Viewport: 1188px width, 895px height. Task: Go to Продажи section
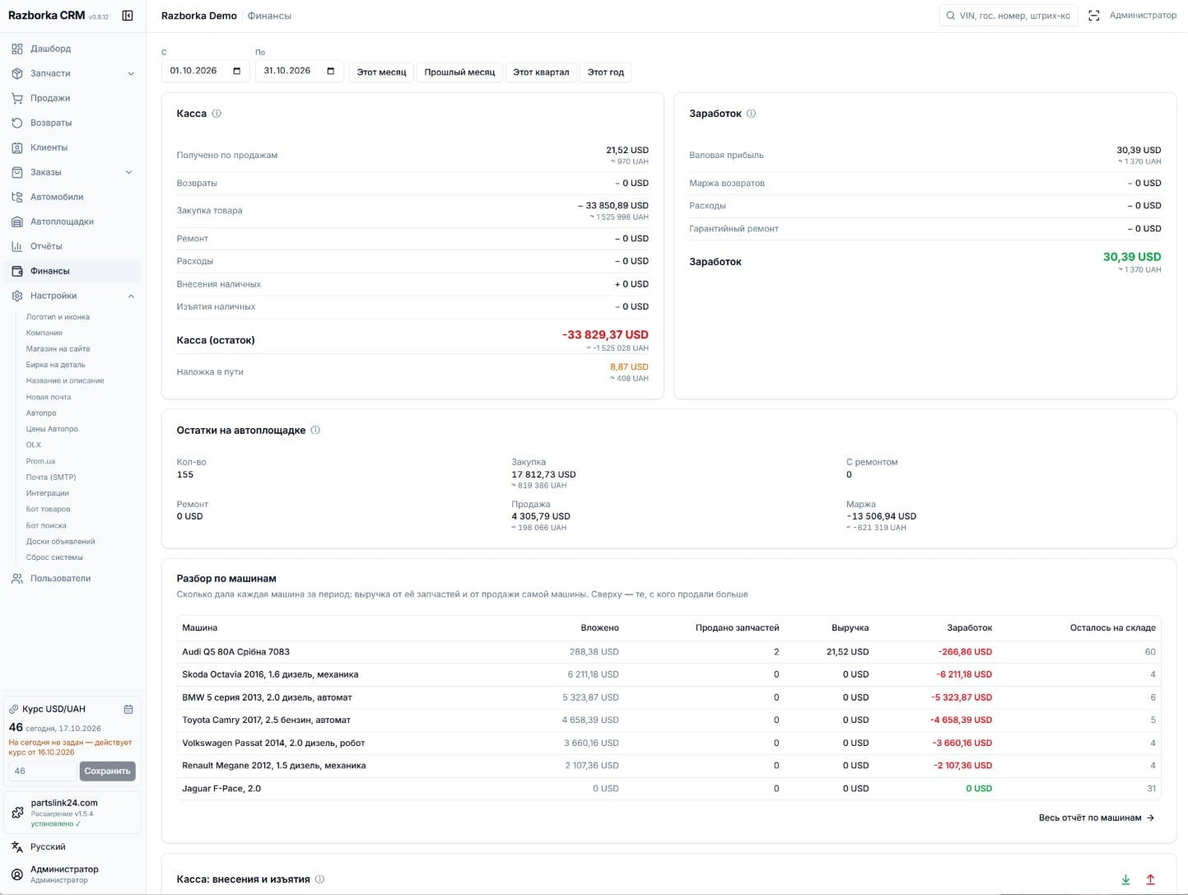(72, 98)
